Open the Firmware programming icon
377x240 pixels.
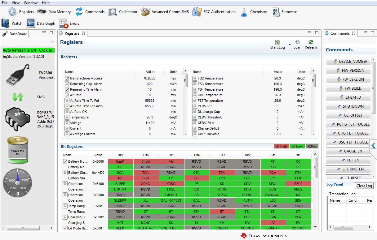point(276,12)
